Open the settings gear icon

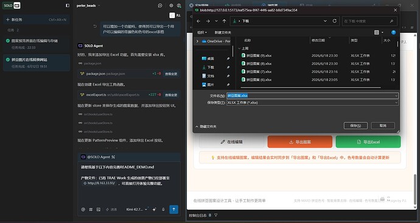pyautogui.click(x=171, y=5)
